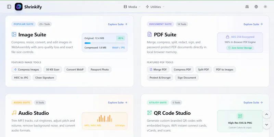Screen dimensions: 274x137
Task: Toggle the sun light/dark theme
Action: point(265,7)
